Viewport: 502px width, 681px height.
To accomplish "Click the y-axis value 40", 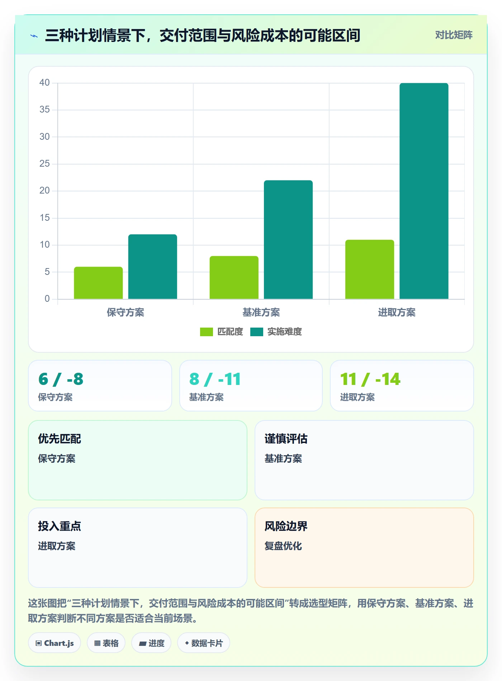I will coord(44,83).
